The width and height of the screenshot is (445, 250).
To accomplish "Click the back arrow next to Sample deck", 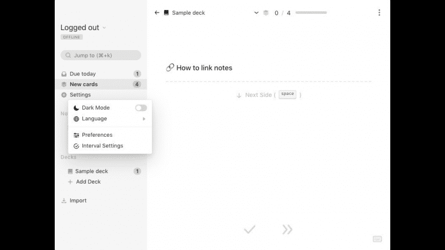I will point(157,13).
